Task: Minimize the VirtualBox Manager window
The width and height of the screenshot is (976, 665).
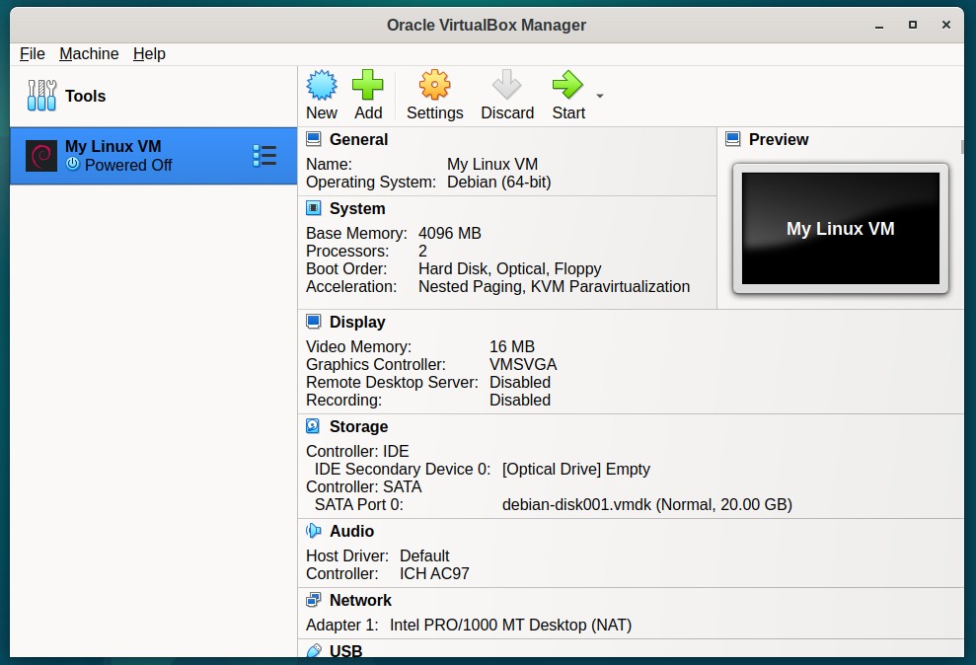Action: [x=879, y=26]
